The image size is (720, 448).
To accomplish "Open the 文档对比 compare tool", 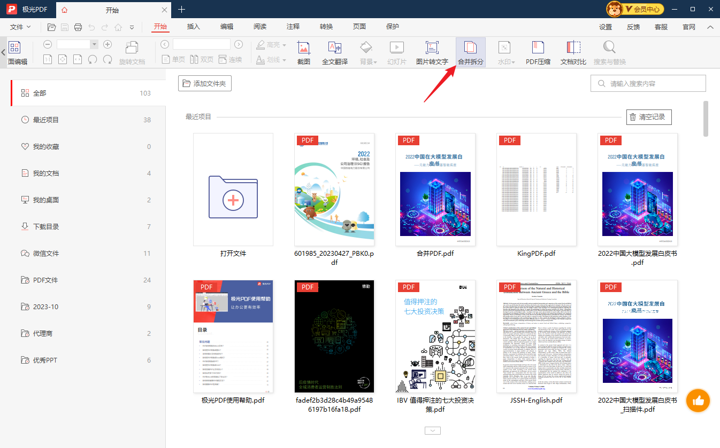I will pos(573,53).
